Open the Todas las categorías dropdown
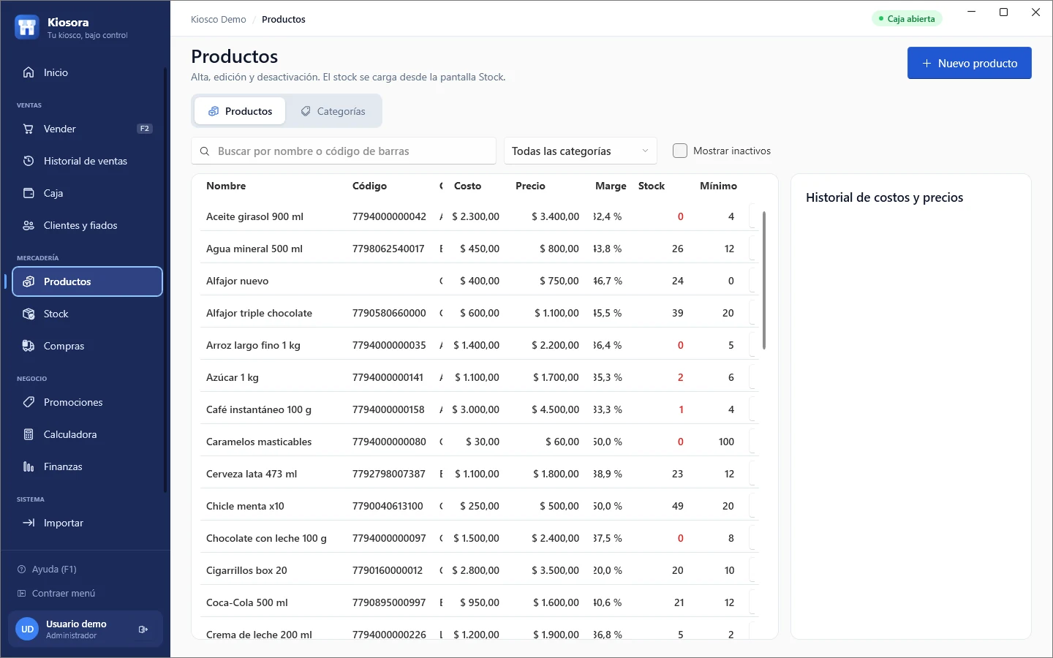This screenshot has width=1053, height=658. click(581, 151)
